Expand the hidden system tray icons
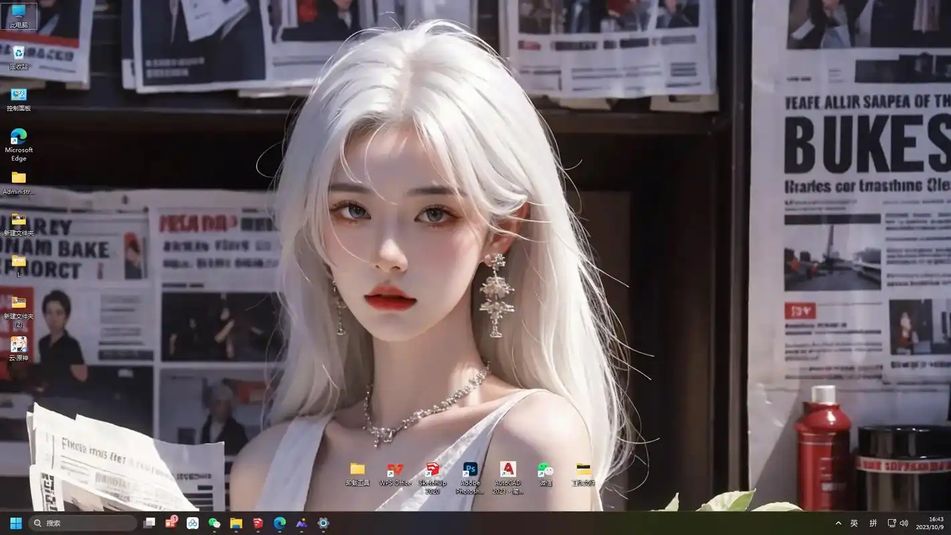The image size is (951, 535). tap(838, 523)
